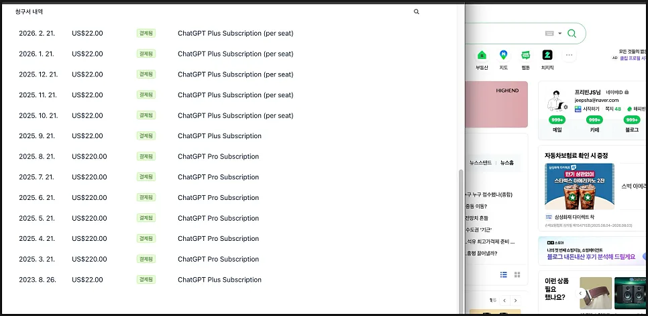Click the news headline containing 최고가격제 준비
The height and width of the screenshot is (316, 648).
pos(490,242)
